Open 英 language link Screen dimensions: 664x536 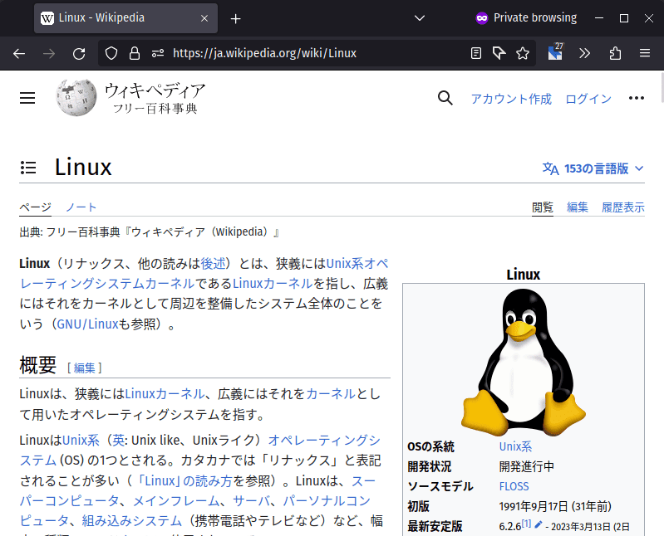tap(118, 440)
